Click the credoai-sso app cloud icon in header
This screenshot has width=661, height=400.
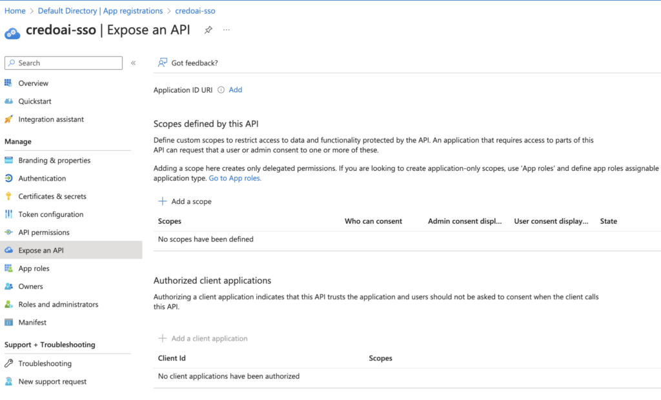pos(12,33)
